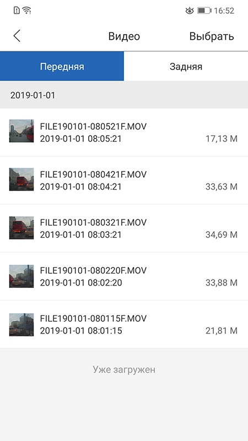Switch to the Задняя tab
248x441 pixels.
click(186, 67)
